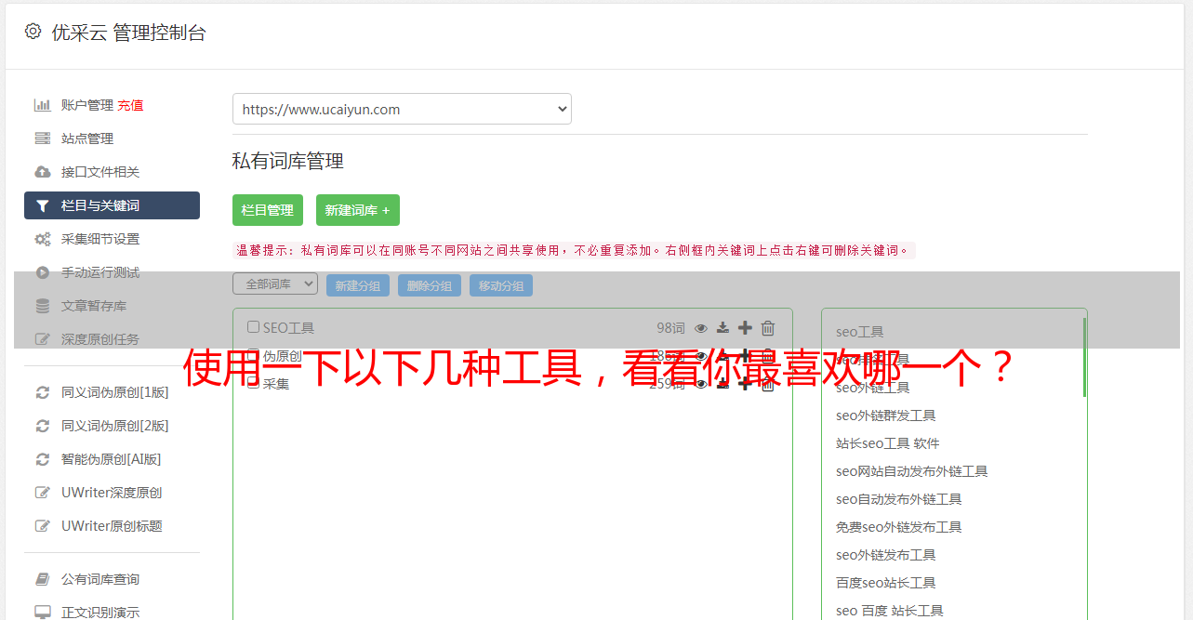Select keyword "站长seo工具 软件"
The height and width of the screenshot is (620, 1193).
pos(888,443)
